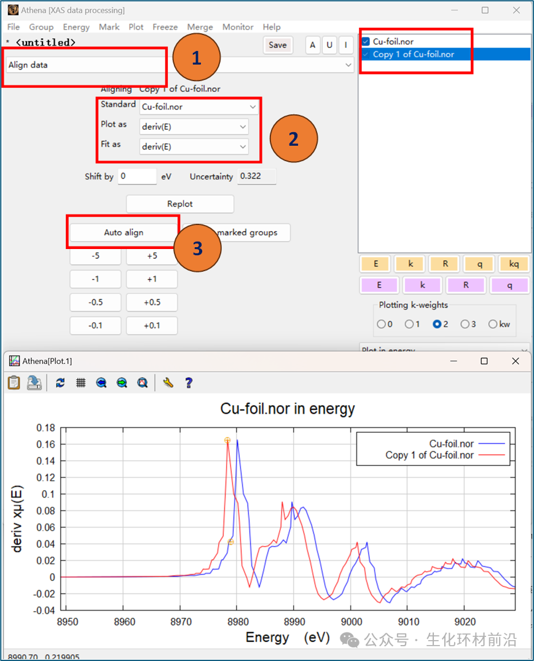Screen dimensions: 534x661
Task: Enable the Cu-foil.nor group checkbox
Action: (366, 41)
